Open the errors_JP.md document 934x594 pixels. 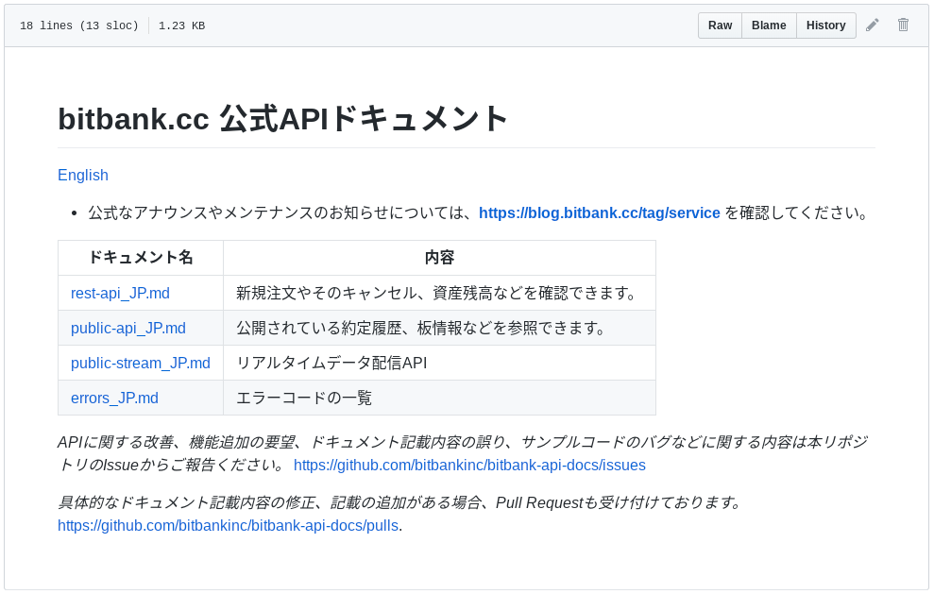(113, 398)
